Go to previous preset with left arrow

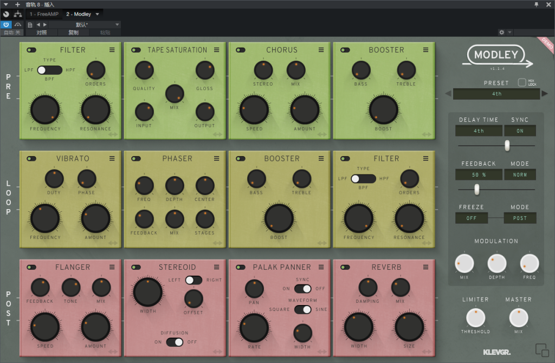[448, 94]
